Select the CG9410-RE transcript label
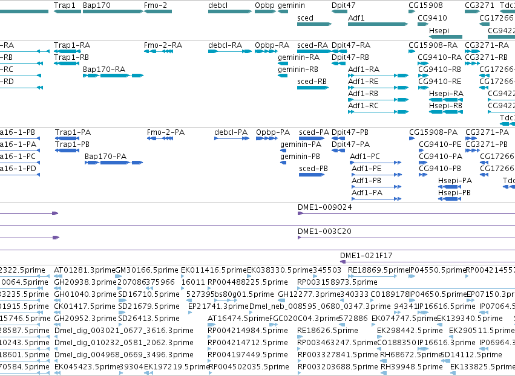This screenshot has width=515, height=376. (439, 82)
